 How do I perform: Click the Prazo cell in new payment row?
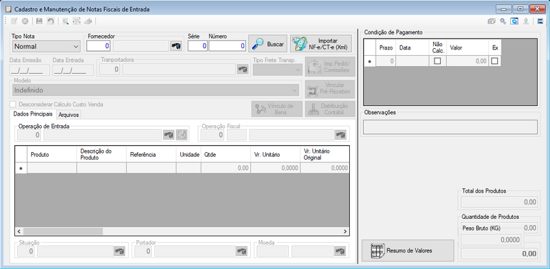(386, 61)
